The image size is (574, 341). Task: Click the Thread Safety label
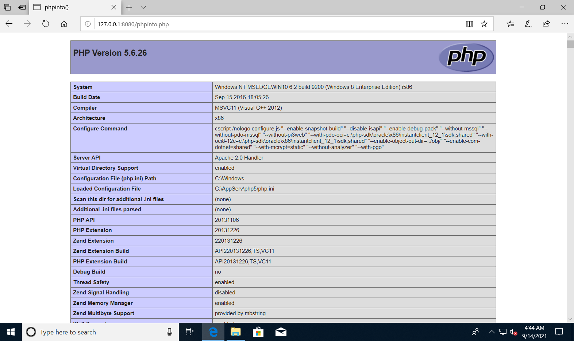[91, 282]
